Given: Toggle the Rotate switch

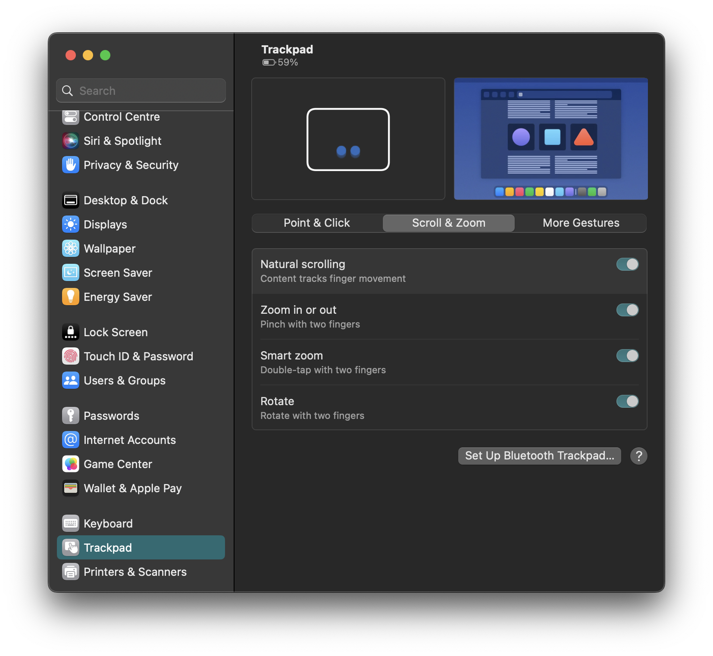Looking at the screenshot, I should 627,401.
